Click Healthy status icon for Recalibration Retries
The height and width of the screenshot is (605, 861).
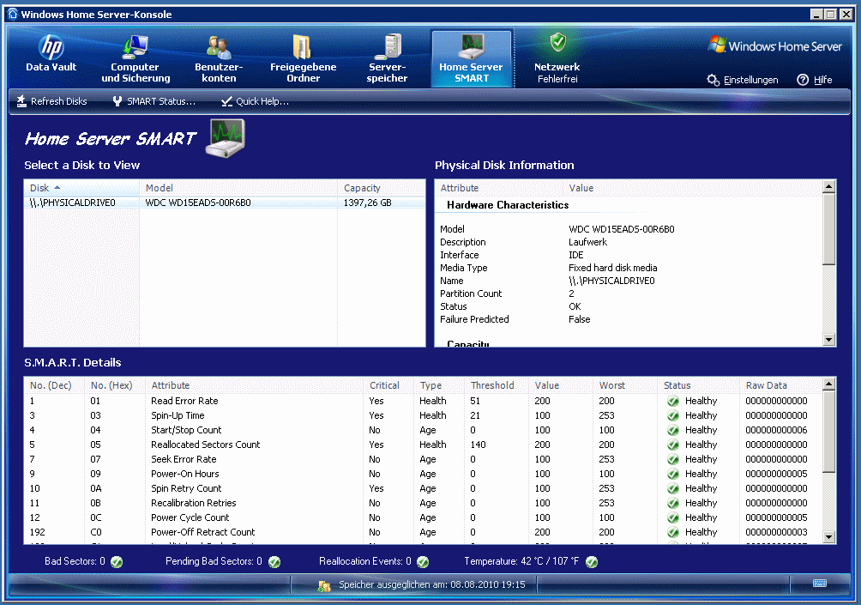672,503
